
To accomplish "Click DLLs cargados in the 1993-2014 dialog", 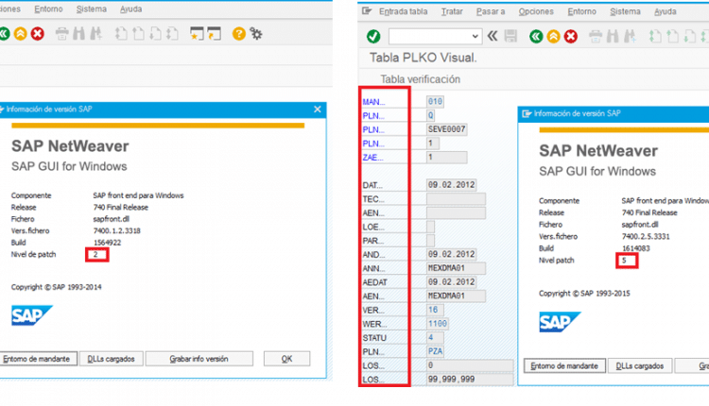I will tap(112, 359).
